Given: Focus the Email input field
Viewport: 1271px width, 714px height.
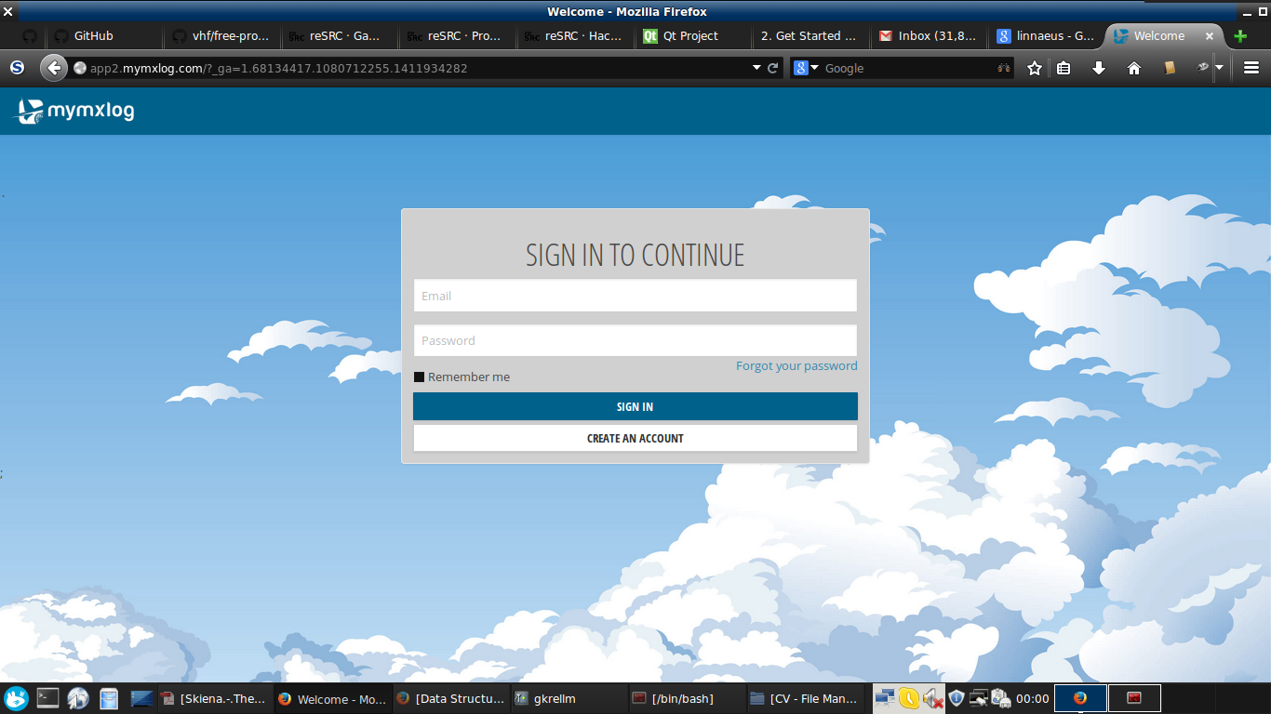Looking at the screenshot, I should click(x=635, y=296).
